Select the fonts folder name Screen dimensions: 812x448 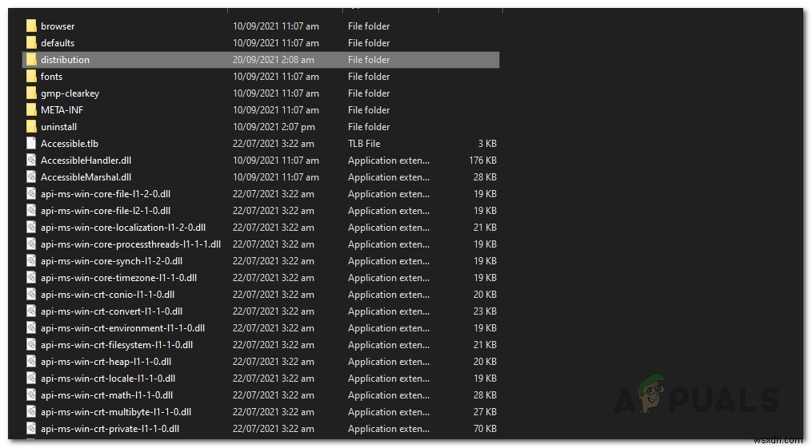[x=51, y=77]
